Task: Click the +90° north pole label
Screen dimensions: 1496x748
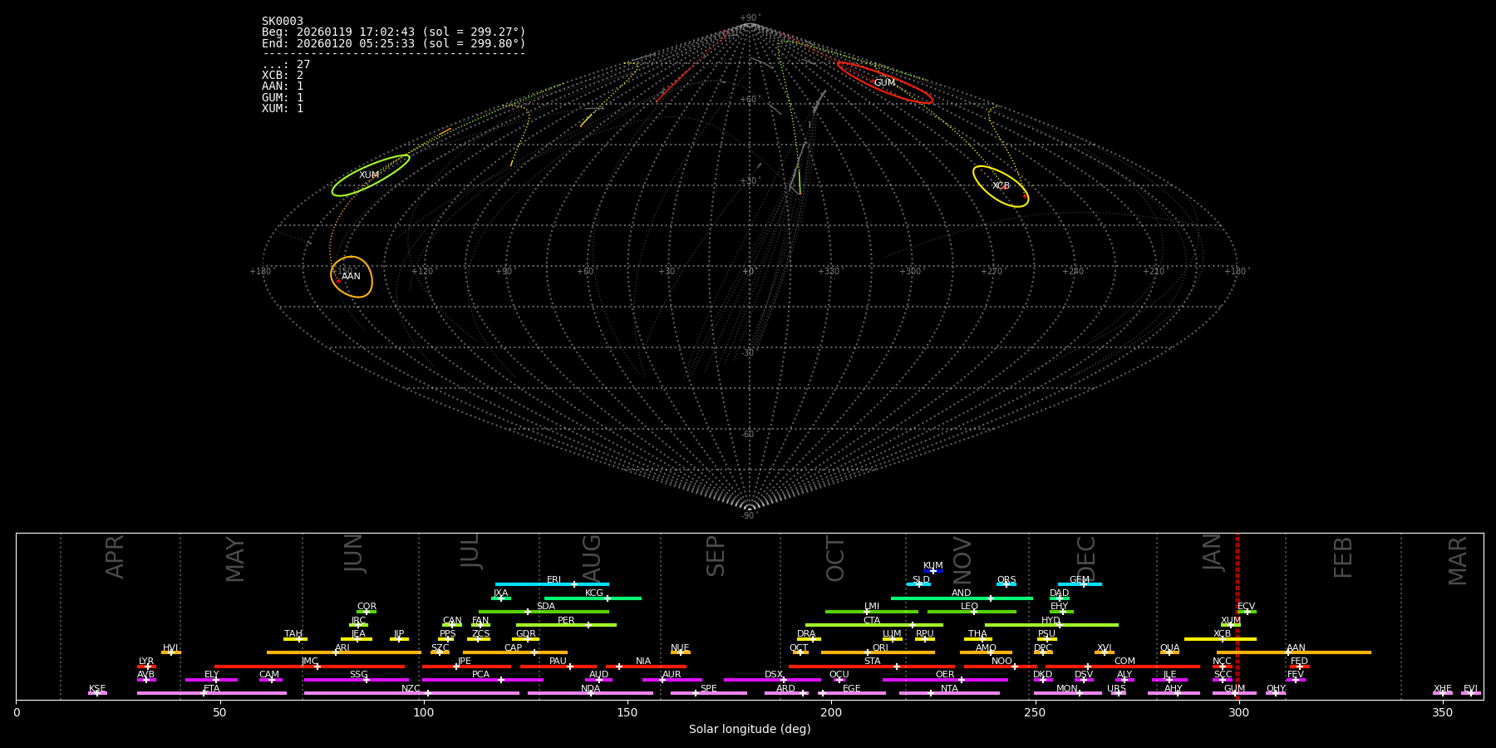Action: point(750,17)
